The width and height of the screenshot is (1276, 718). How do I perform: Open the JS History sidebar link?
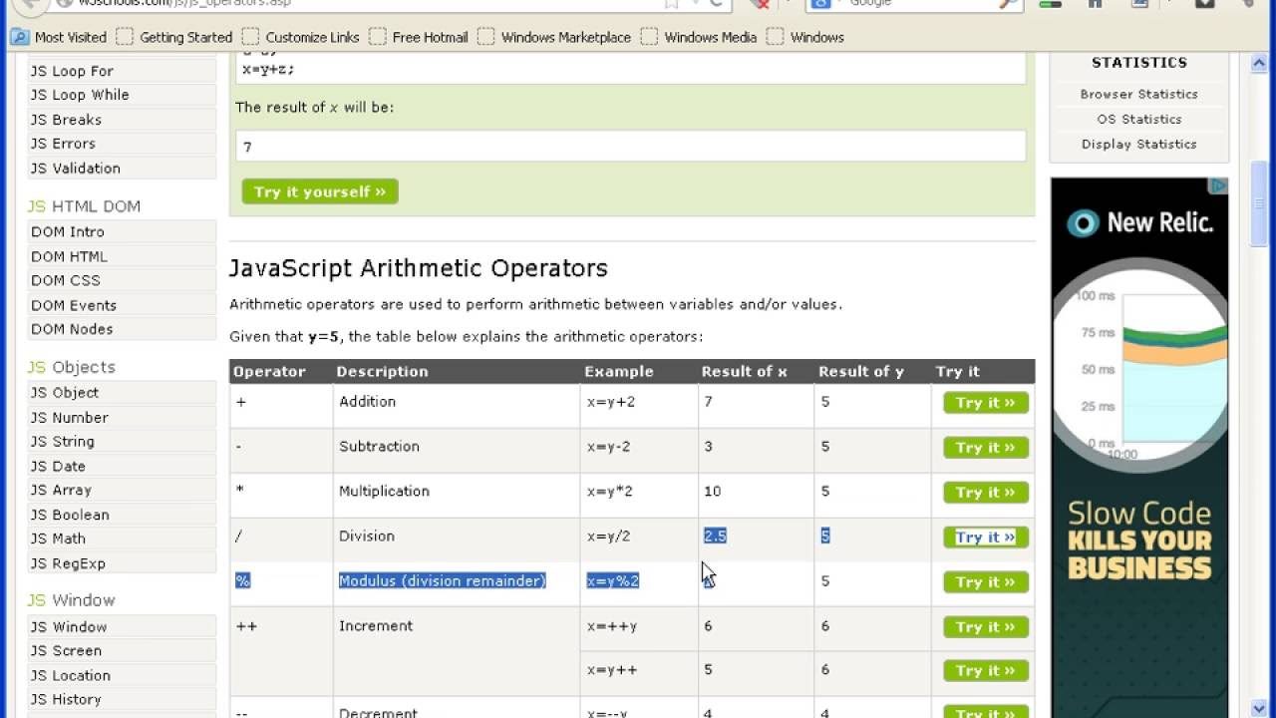[122, 700]
